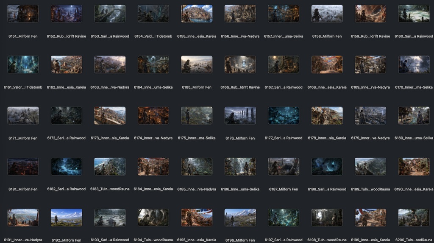434x243 pixels.
Task: Select the thumbnail for file 6193 Rainwood
Action: pyautogui.click(x=110, y=217)
